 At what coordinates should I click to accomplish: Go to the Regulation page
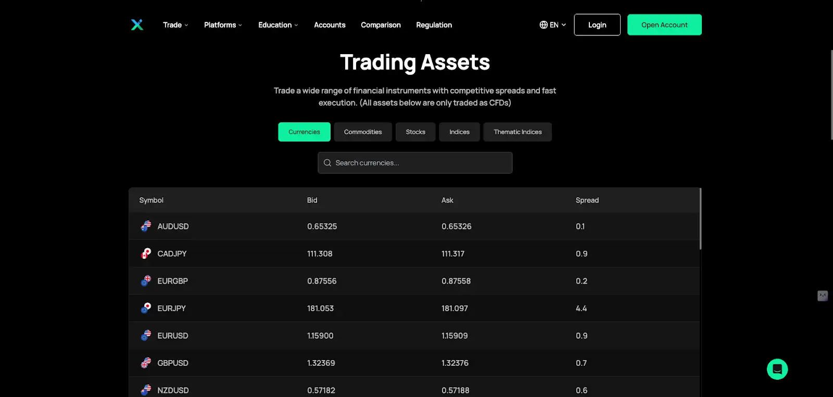pos(434,25)
